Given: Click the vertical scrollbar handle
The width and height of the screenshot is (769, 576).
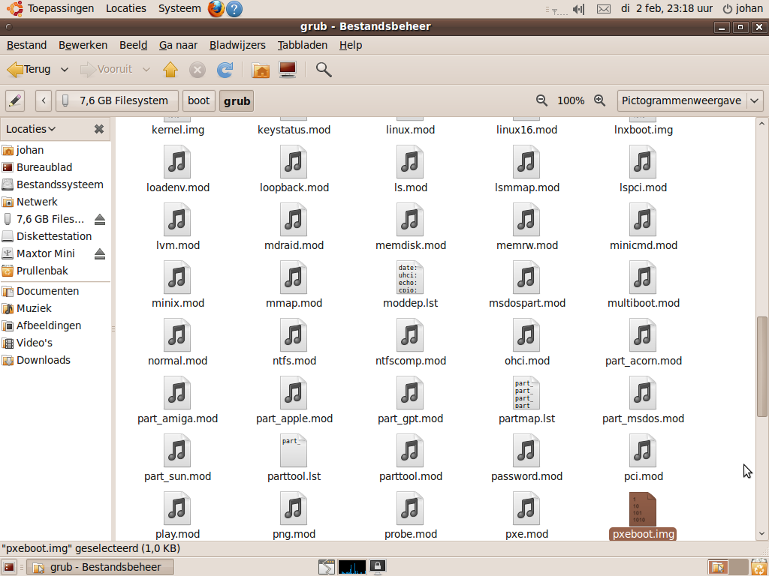Looking at the screenshot, I should tap(761, 366).
